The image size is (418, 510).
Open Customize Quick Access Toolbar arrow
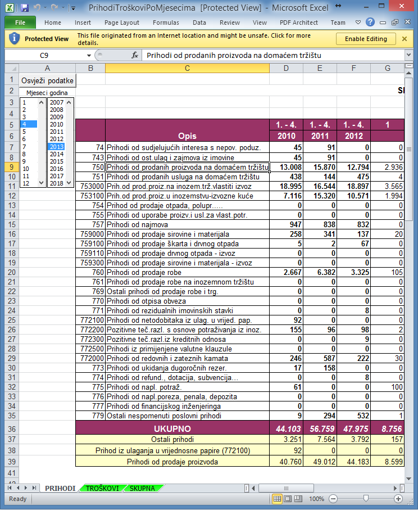coord(73,8)
